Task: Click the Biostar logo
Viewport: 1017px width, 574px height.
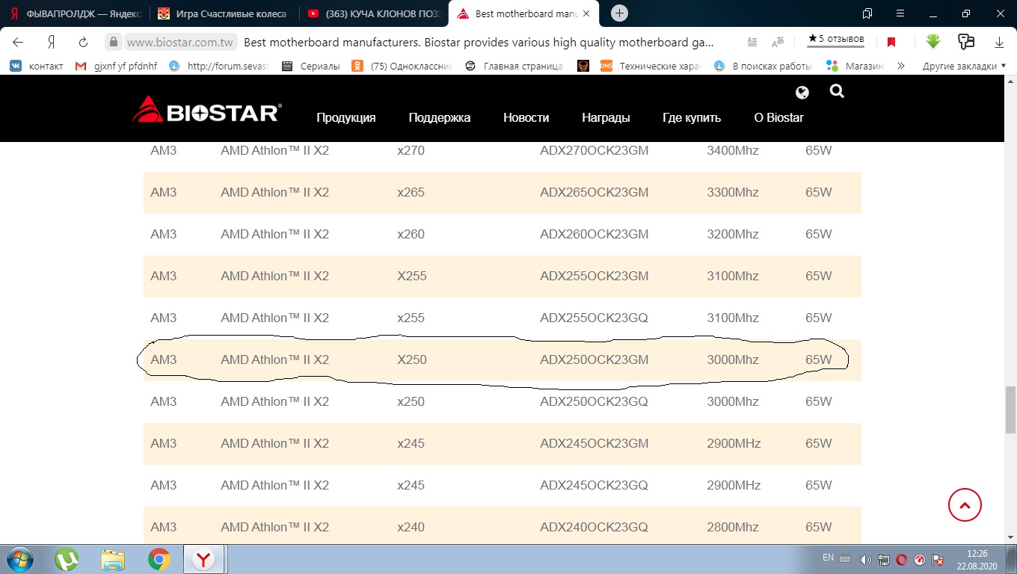Action: tap(206, 110)
